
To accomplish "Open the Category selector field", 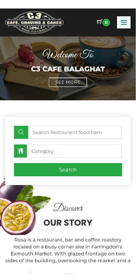I will [74, 151].
